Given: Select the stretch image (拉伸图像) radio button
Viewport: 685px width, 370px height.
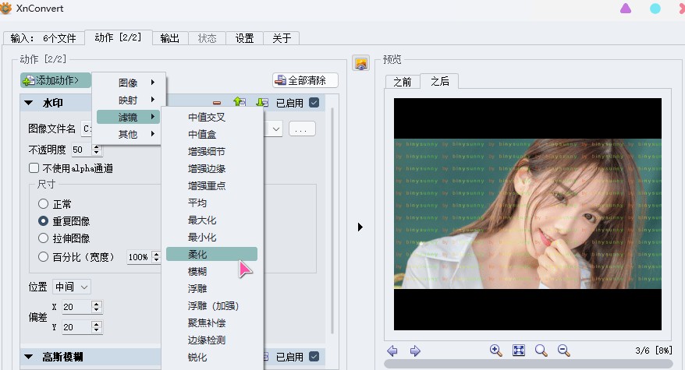Looking at the screenshot, I should point(44,238).
